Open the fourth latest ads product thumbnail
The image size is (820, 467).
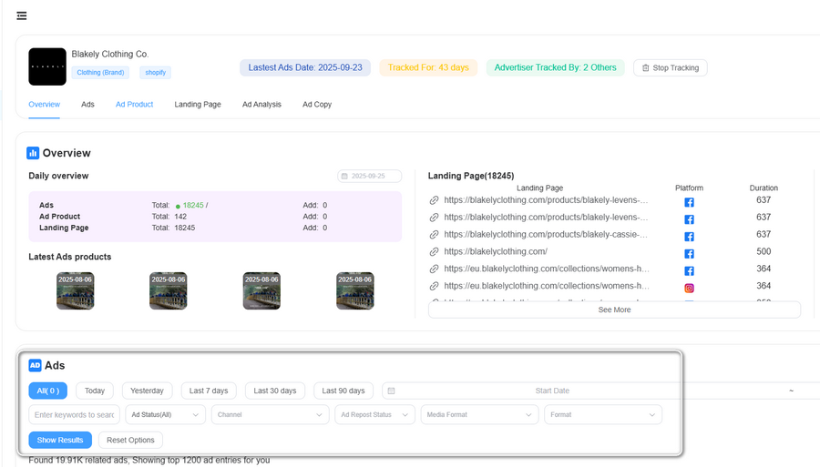355,291
